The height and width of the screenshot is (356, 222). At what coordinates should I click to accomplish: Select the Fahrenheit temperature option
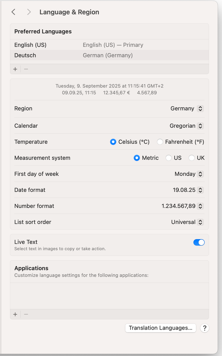(x=160, y=142)
